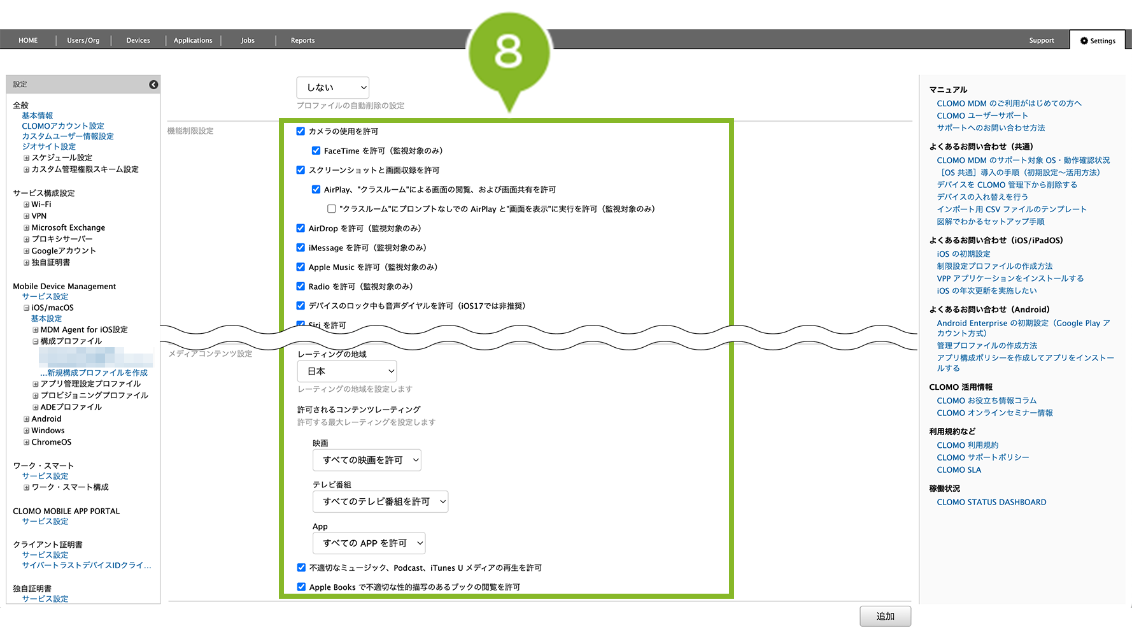Viewport: 1132px width, 637px height.
Task: Click the Settings gear icon
Action: (x=1084, y=41)
